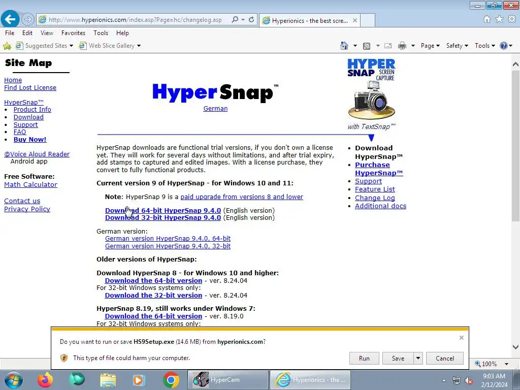Open the zoom level 100% dropdown arrow

[506, 364]
